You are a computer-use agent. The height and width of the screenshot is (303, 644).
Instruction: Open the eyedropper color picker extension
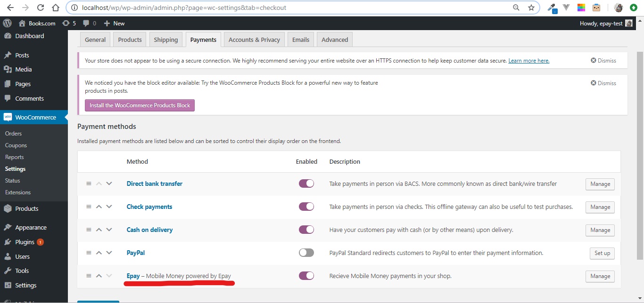click(552, 8)
